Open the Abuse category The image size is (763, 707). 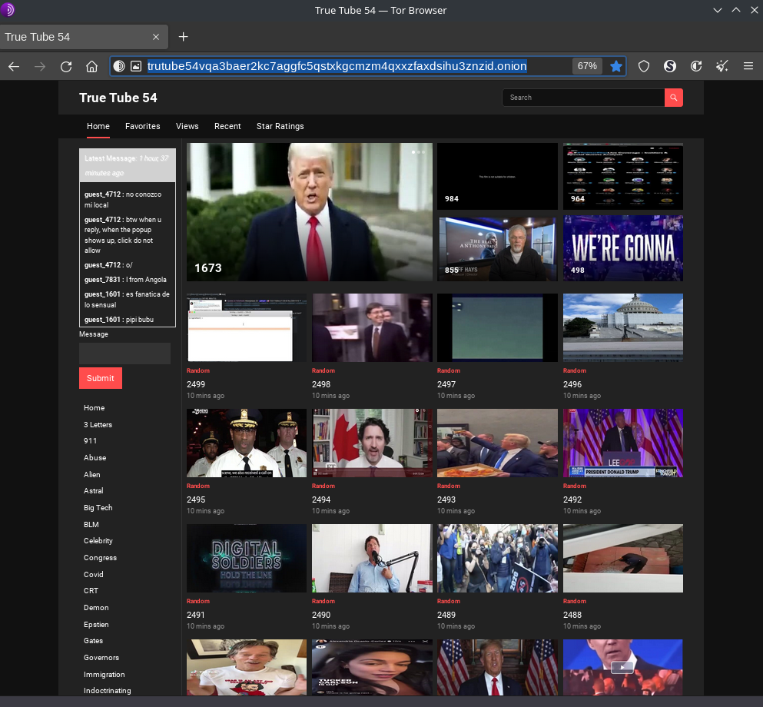coord(95,458)
